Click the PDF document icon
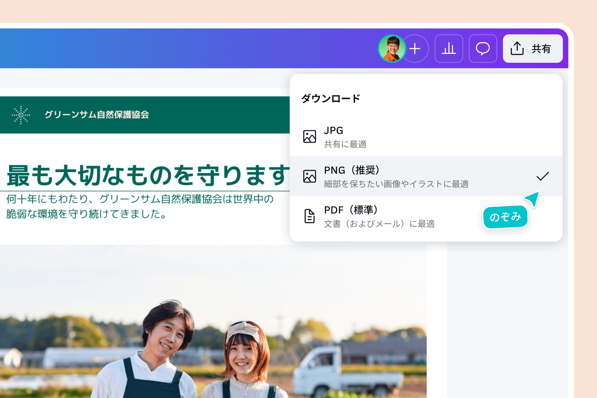Image resolution: width=597 pixels, height=398 pixels. click(x=309, y=216)
